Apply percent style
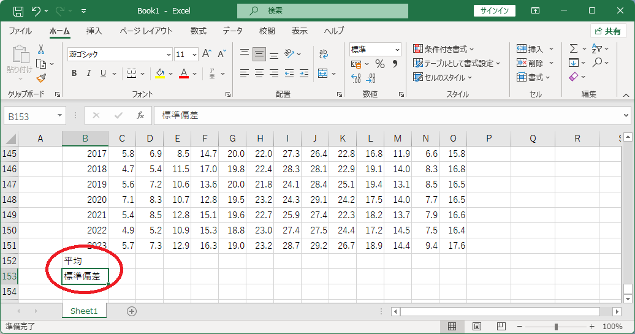Image resolution: width=635 pixels, height=334 pixels. [x=379, y=64]
